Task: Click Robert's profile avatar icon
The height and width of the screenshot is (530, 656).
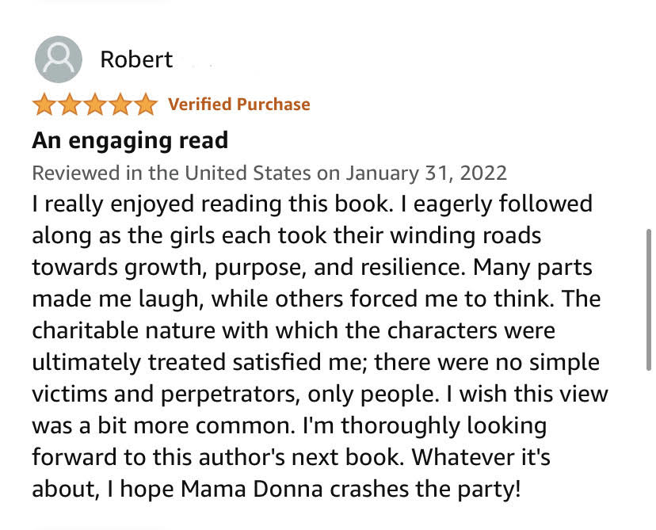Action: point(59,59)
